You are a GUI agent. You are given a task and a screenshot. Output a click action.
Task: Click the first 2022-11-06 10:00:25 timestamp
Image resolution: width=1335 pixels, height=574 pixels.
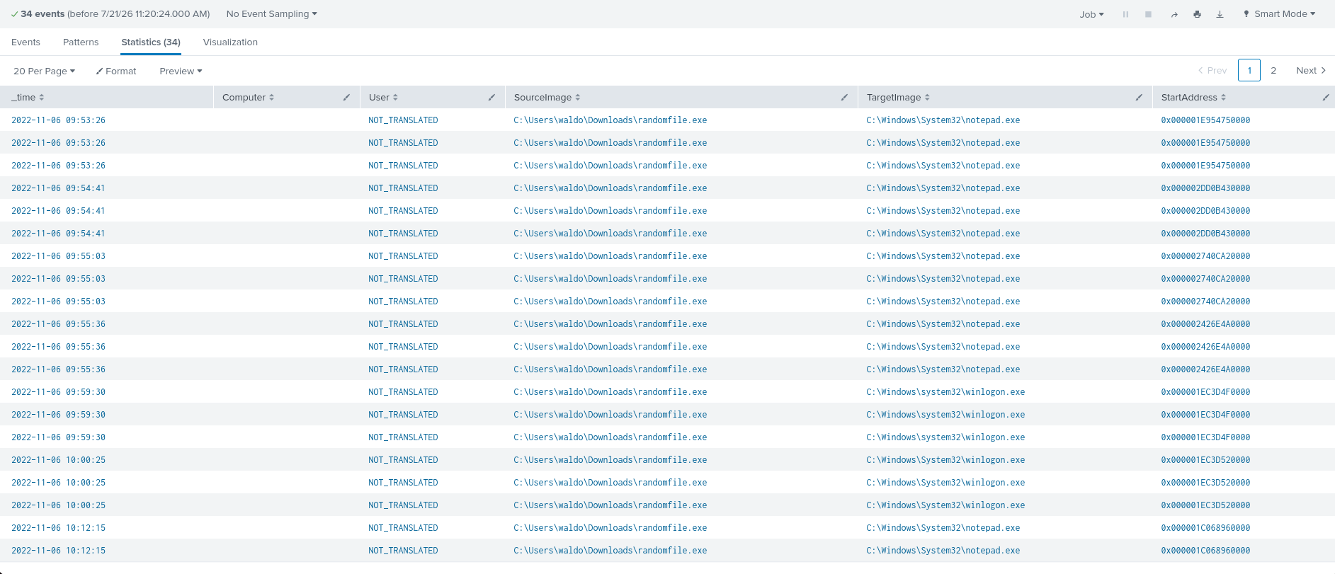(58, 460)
